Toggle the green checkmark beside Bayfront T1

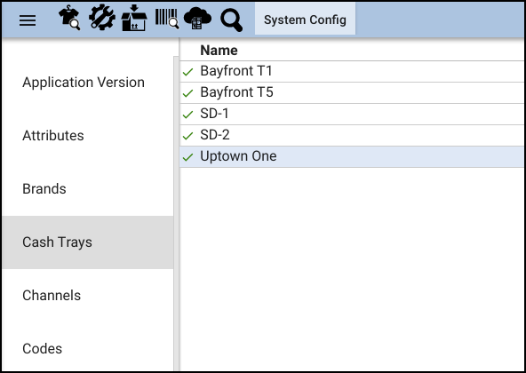pos(187,72)
